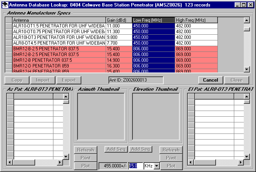Close the window via title bar X
Image resolution: width=256 pixels, height=172 pixels.
250,5
